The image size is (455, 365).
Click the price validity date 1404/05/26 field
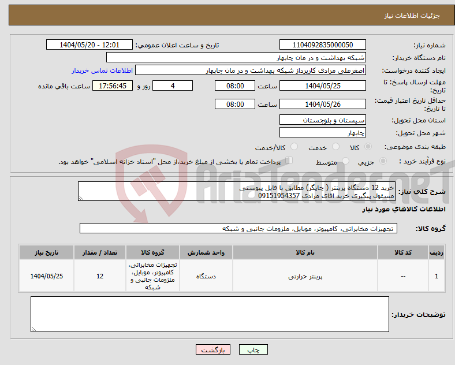pyautogui.click(x=322, y=104)
